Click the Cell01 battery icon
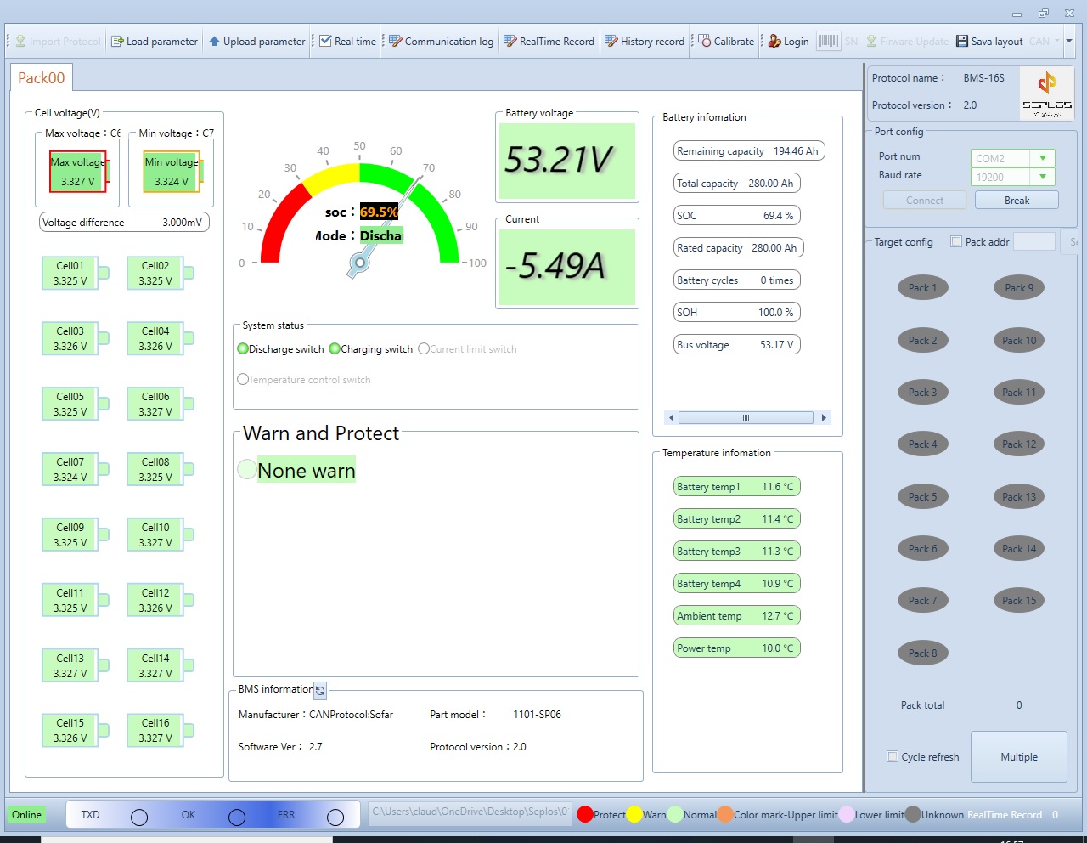 [x=76, y=273]
